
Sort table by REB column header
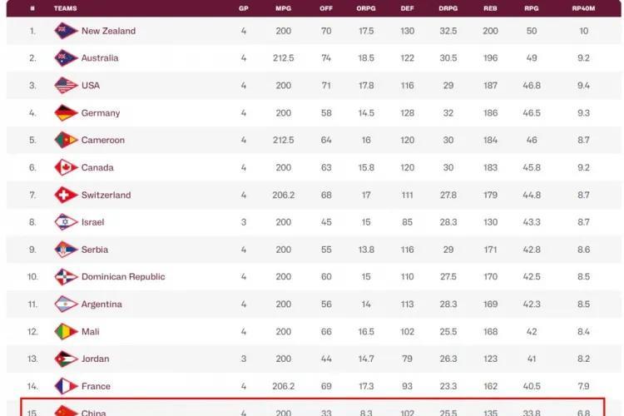click(x=490, y=8)
